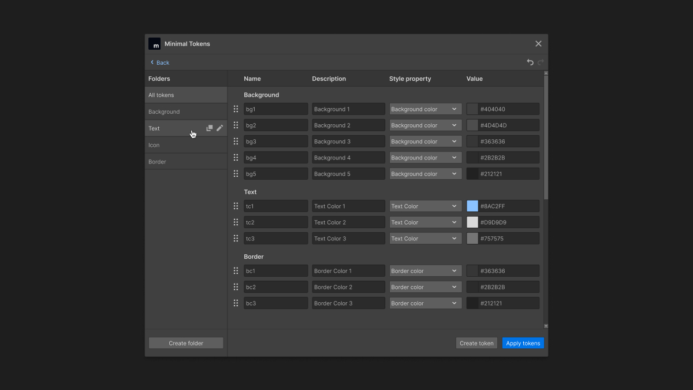Screen dimensions: 693x390
Task: Click the Create folder button
Action: tap(186, 343)
